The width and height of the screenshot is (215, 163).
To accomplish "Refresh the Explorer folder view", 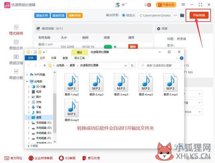I will pos(132,66).
